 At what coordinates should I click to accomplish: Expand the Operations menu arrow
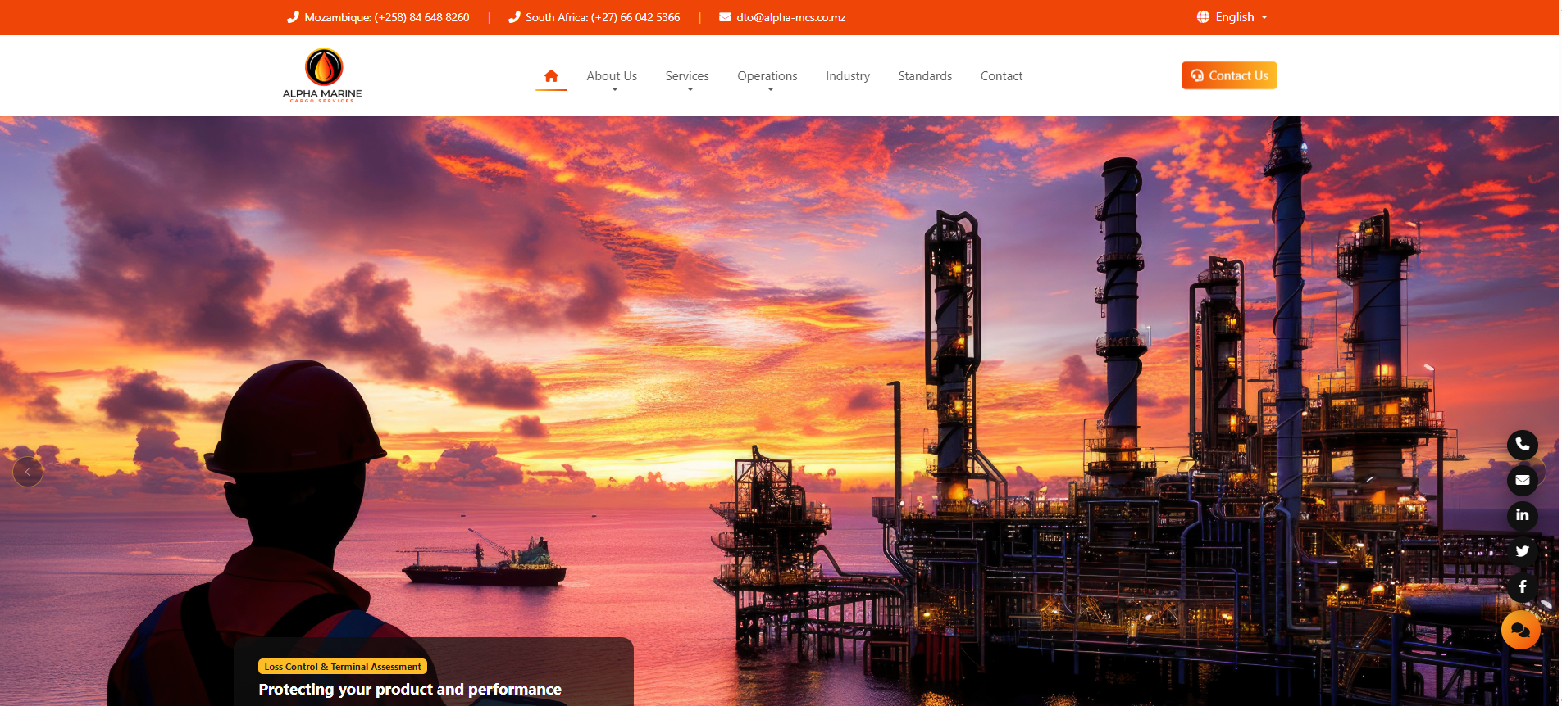pos(770,89)
